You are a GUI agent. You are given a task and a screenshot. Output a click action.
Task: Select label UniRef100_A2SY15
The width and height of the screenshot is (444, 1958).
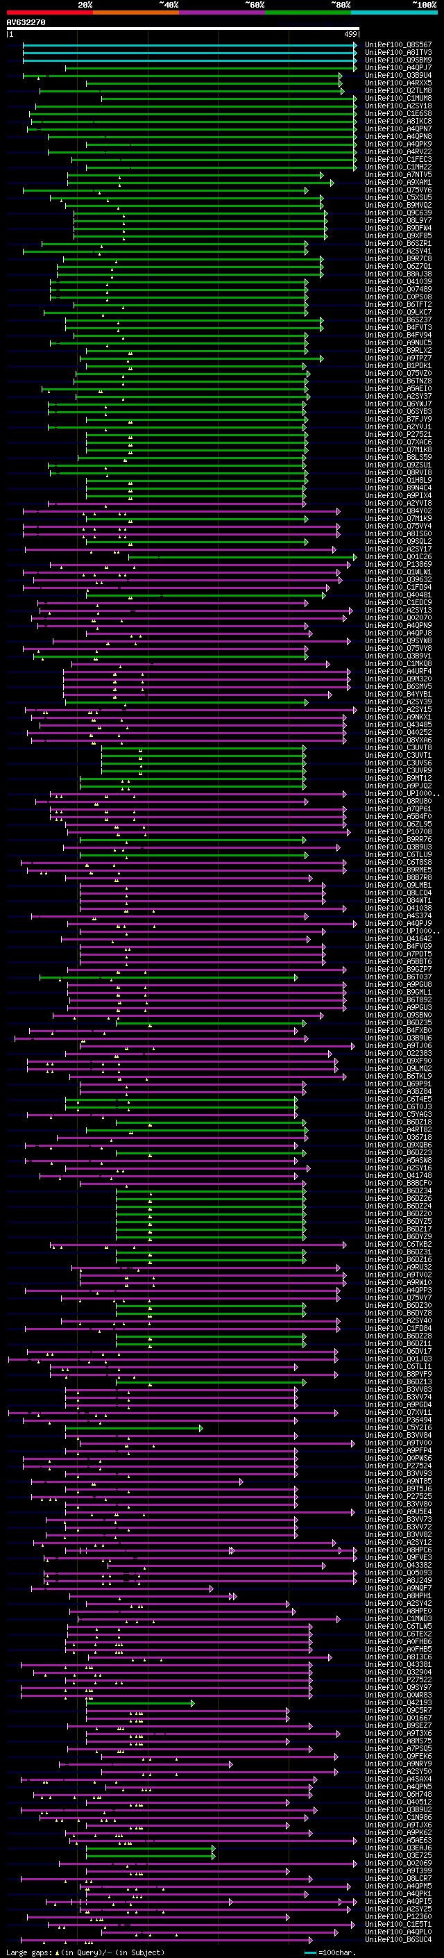click(398, 710)
